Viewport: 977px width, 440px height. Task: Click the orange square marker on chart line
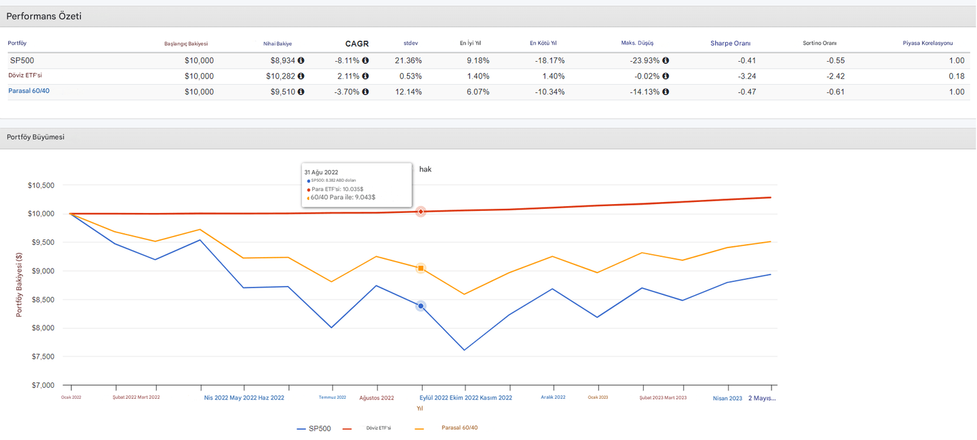pyautogui.click(x=421, y=268)
